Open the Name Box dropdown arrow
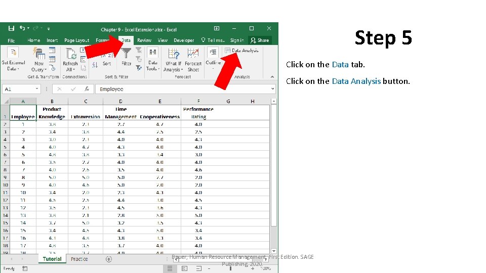 pos(37,89)
